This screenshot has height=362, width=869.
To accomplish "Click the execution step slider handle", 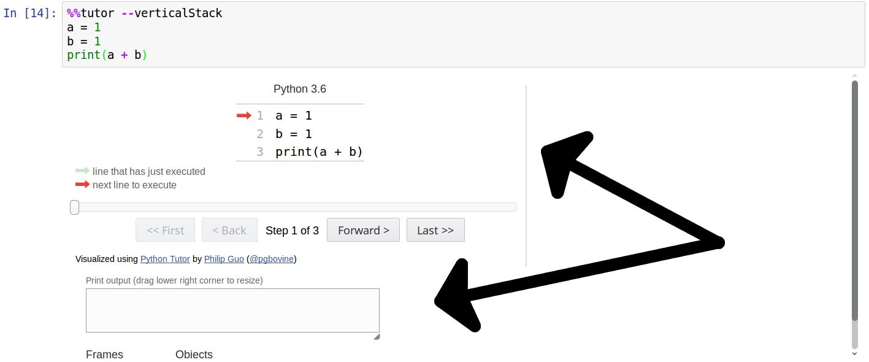I will (x=75, y=207).
